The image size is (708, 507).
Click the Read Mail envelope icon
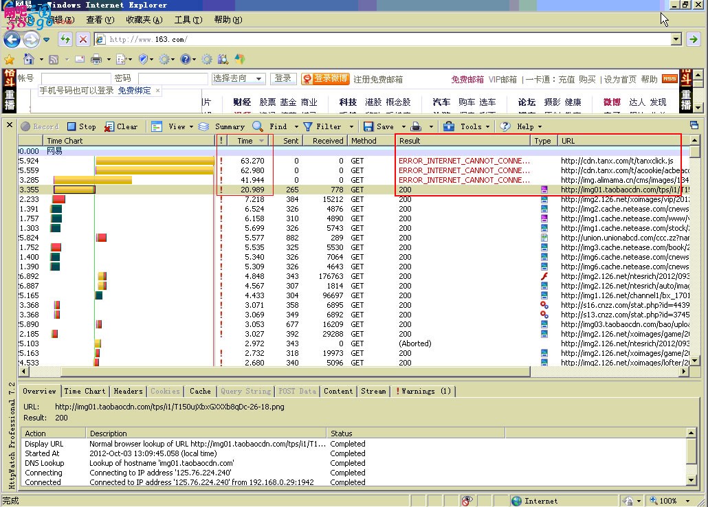(x=80, y=59)
